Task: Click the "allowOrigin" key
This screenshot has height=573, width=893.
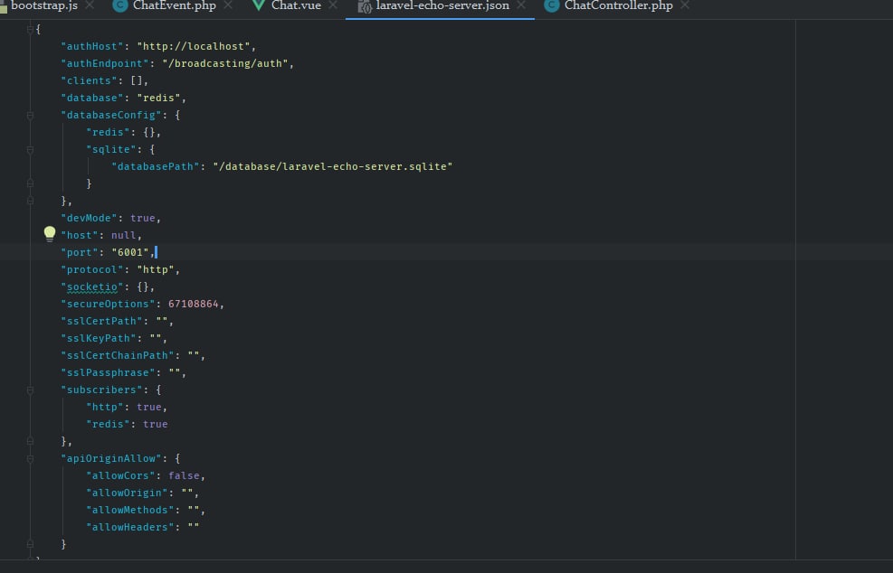Action: (x=127, y=493)
